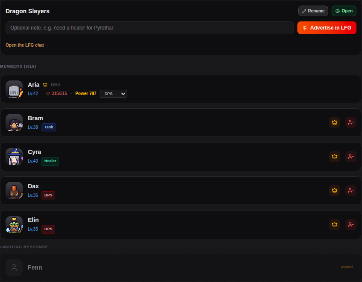Image resolution: width=362 pixels, height=282 pixels.
Task: Click Cyra's Healer role badge
Action: coord(50,161)
